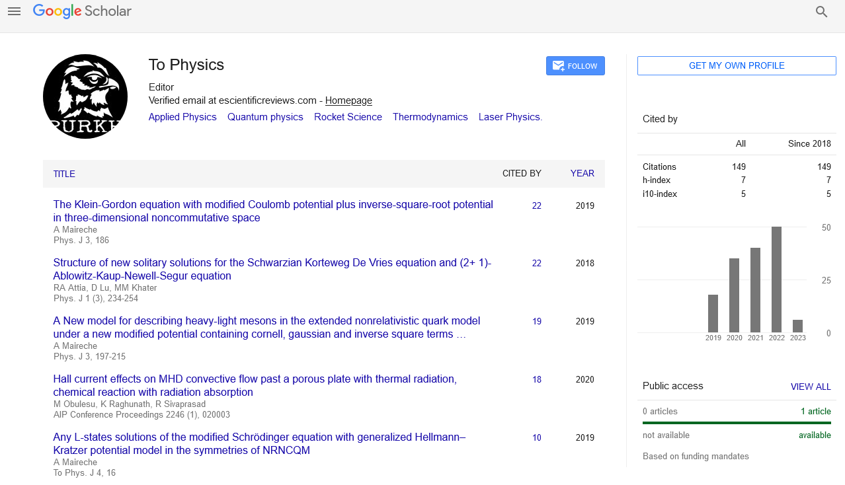845x485 pixels.
Task: Click the AIP Conference Proceedings source text
Action: click(141, 415)
